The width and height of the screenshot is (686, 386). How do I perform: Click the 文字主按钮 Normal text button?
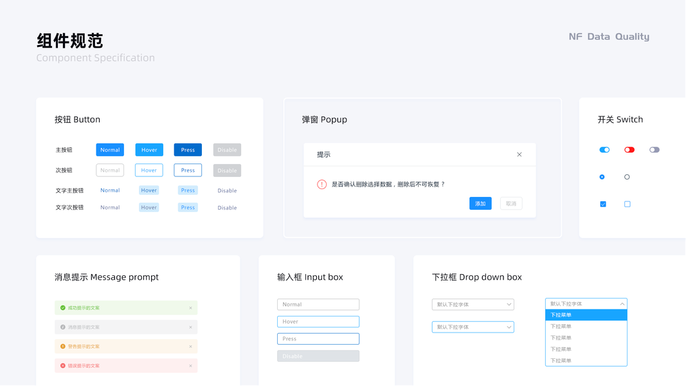[110, 190]
